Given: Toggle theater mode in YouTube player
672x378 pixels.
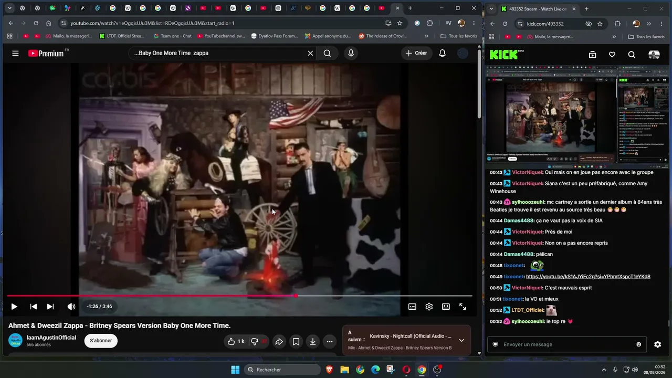Looking at the screenshot, I should pyautogui.click(x=446, y=307).
